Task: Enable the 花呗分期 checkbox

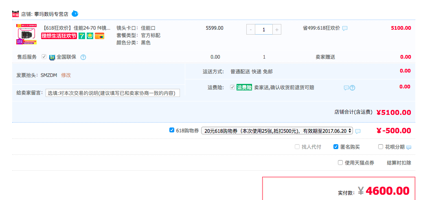Action: pyautogui.click(x=381, y=147)
